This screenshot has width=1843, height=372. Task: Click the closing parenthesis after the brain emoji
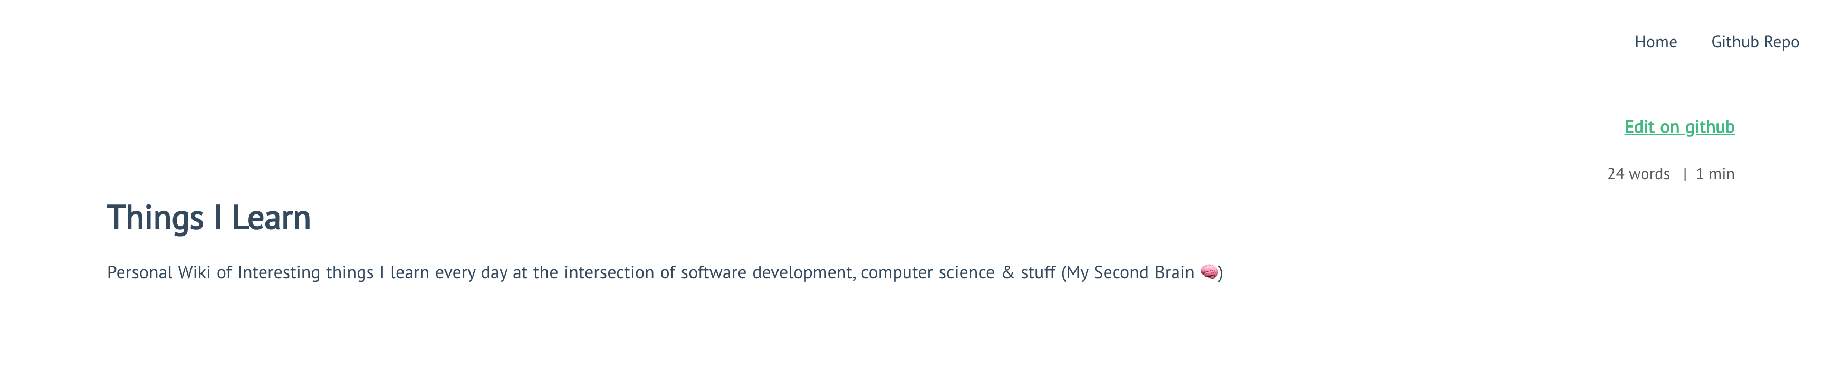click(x=1221, y=273)
